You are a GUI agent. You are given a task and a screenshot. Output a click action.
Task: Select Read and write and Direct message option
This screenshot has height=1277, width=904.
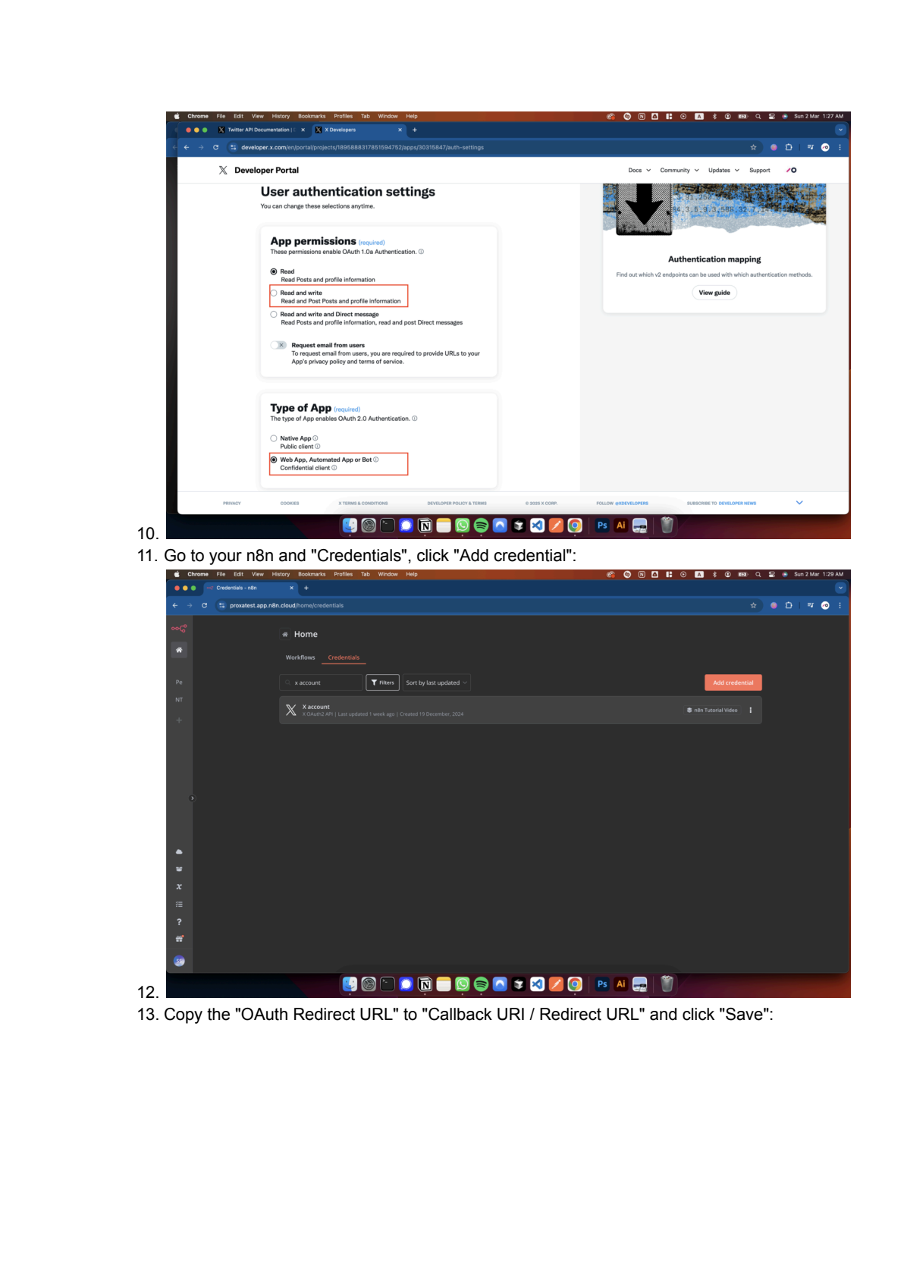coord(274,314)
